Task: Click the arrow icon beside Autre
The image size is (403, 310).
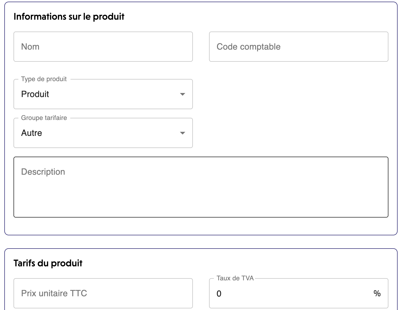Action: click(183, 133)
